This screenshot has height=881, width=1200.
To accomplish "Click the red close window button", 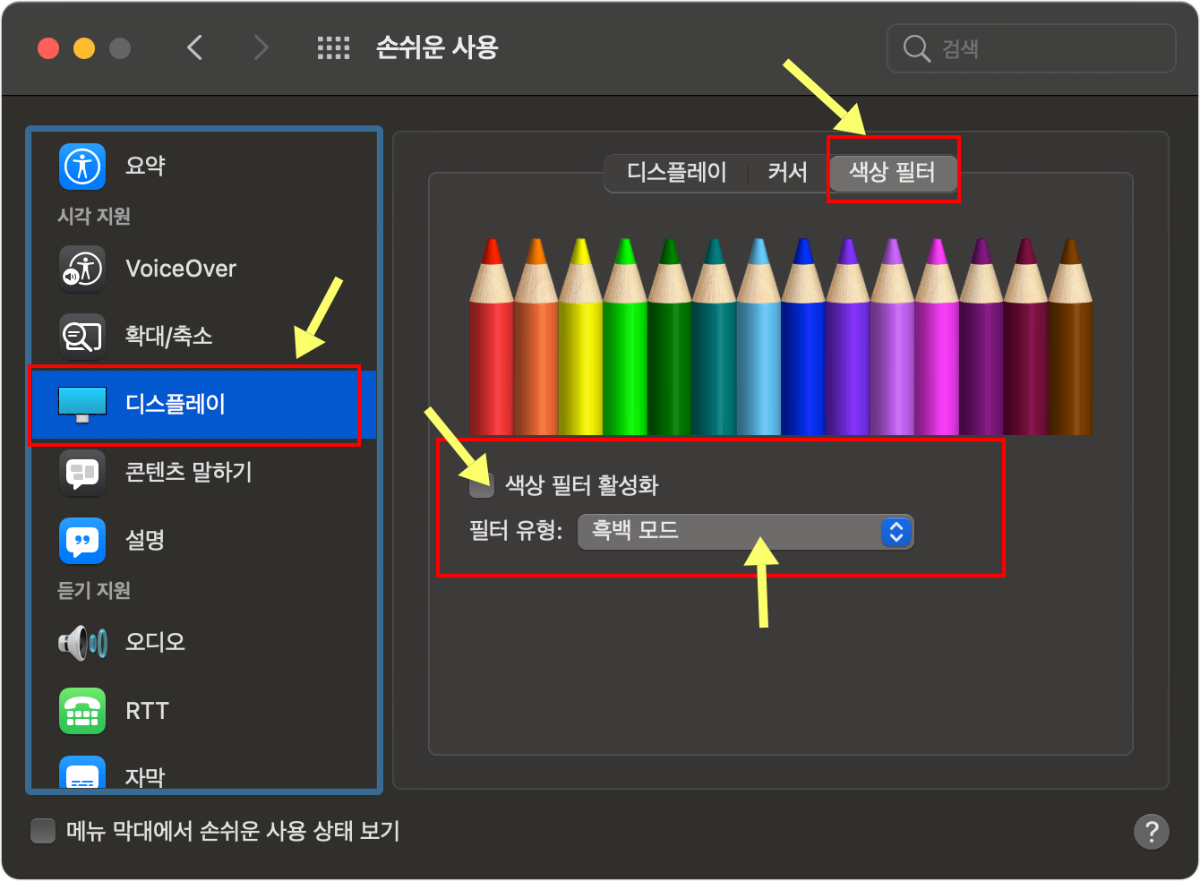I will click(48, 48).
